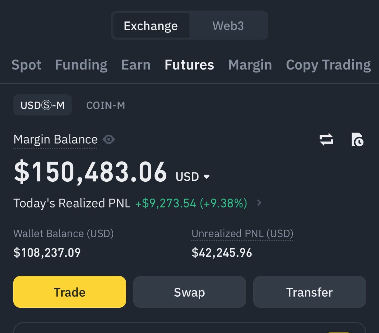Select the Futures tab
Screen dimensions: 379x333
[x=189, y=65]
